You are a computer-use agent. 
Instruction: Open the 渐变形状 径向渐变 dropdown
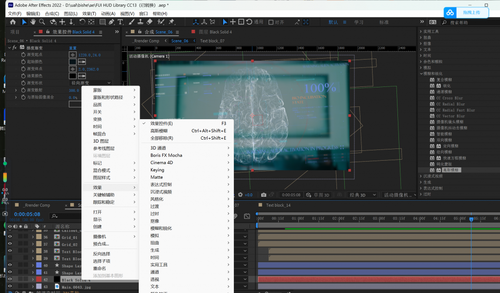(91, 83)
